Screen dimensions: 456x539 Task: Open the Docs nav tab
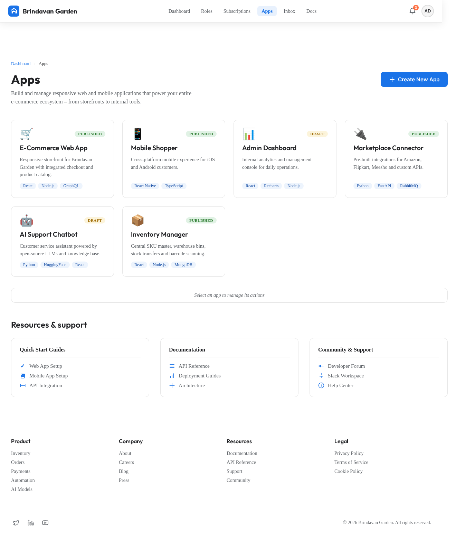coord(311,11)
